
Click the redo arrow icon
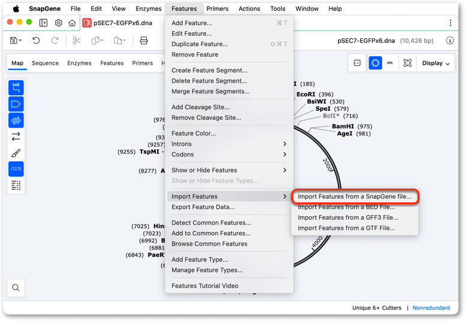click(x=55, y=41)
